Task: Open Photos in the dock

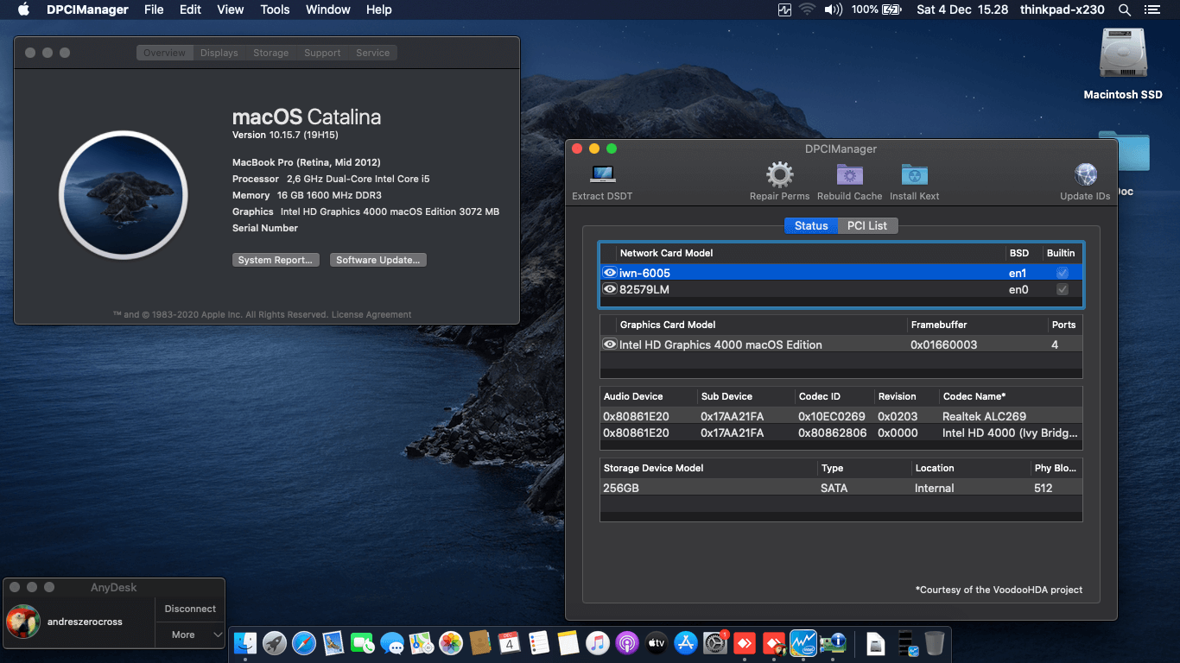Action: (451, 642)
